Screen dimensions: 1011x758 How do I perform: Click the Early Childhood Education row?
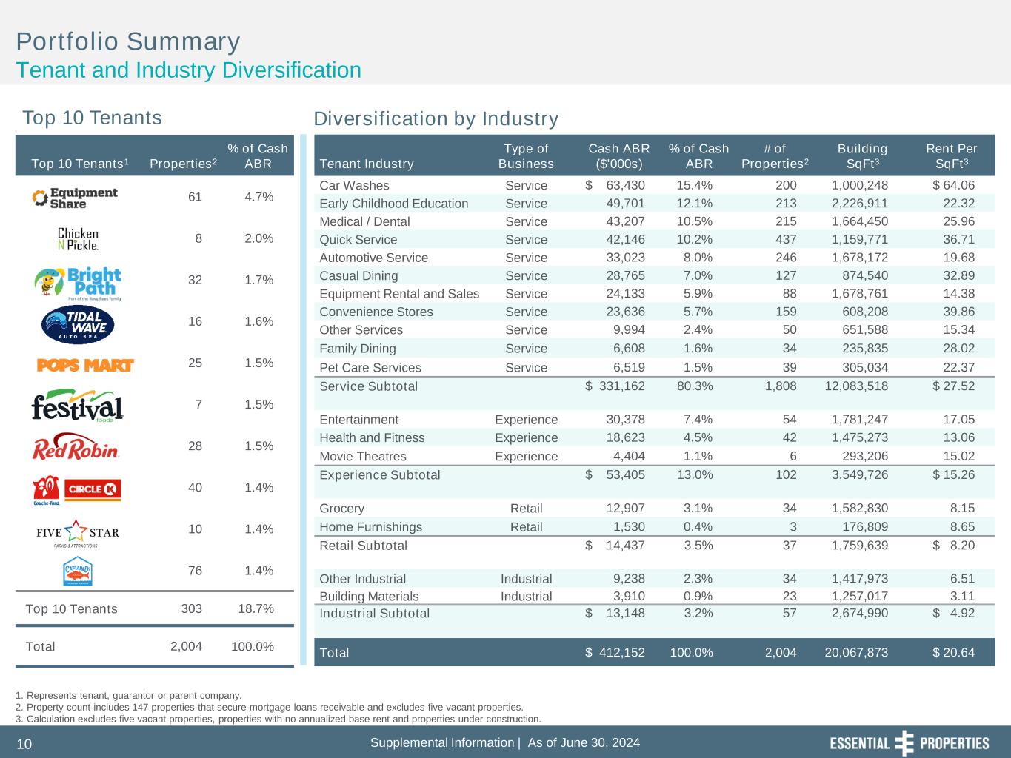[x=393, y=204]
